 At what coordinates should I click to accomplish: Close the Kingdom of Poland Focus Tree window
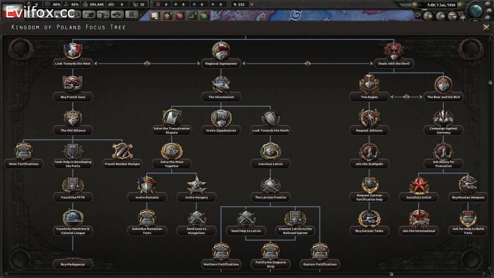pyautogui.click(x=486, y=27)
